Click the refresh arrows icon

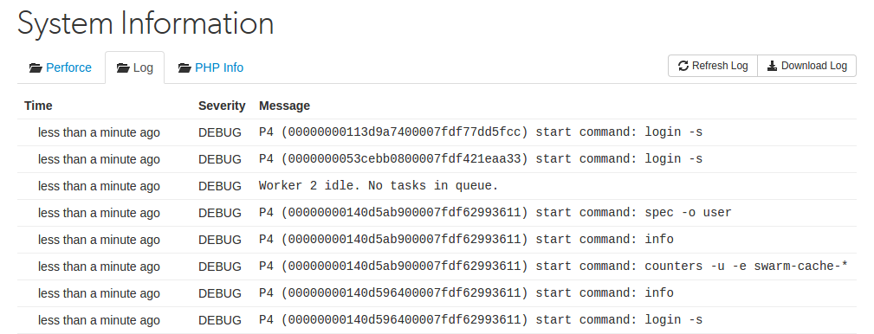tap(683, 66)
